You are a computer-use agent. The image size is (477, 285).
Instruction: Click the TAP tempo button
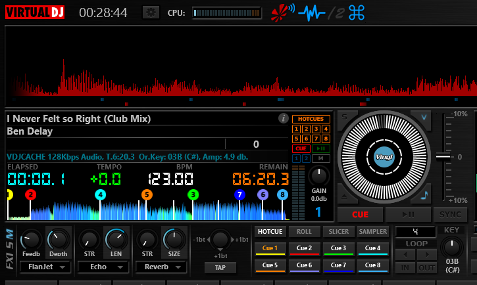pyautogui.click(x=220, y=267)
